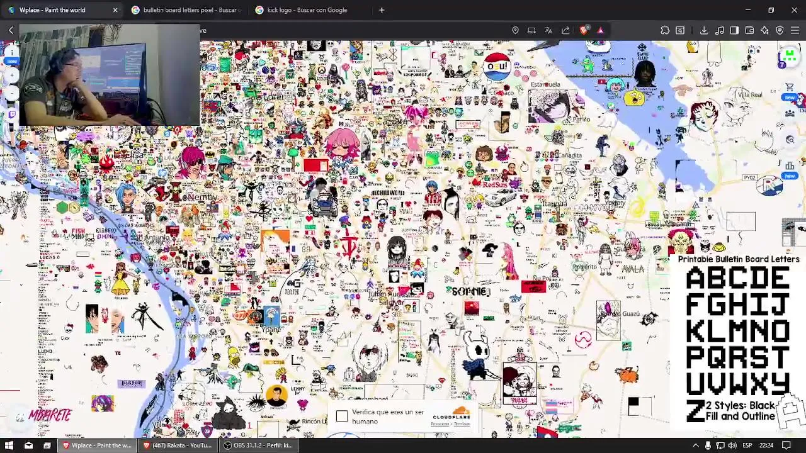This screenshot has height=453, width=806.
Task: Click the ESP language indicator
Action: point(749,445)
